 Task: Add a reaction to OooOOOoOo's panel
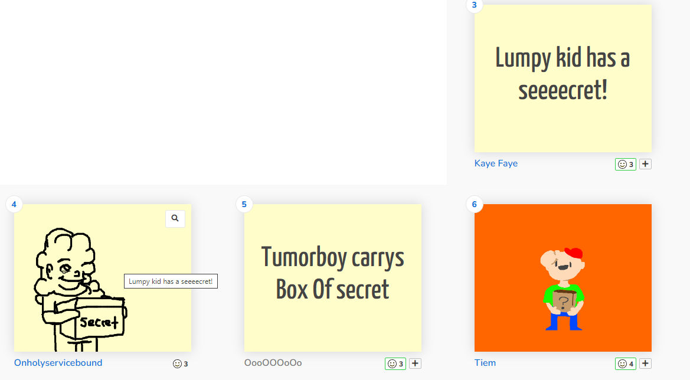[415, 363]
